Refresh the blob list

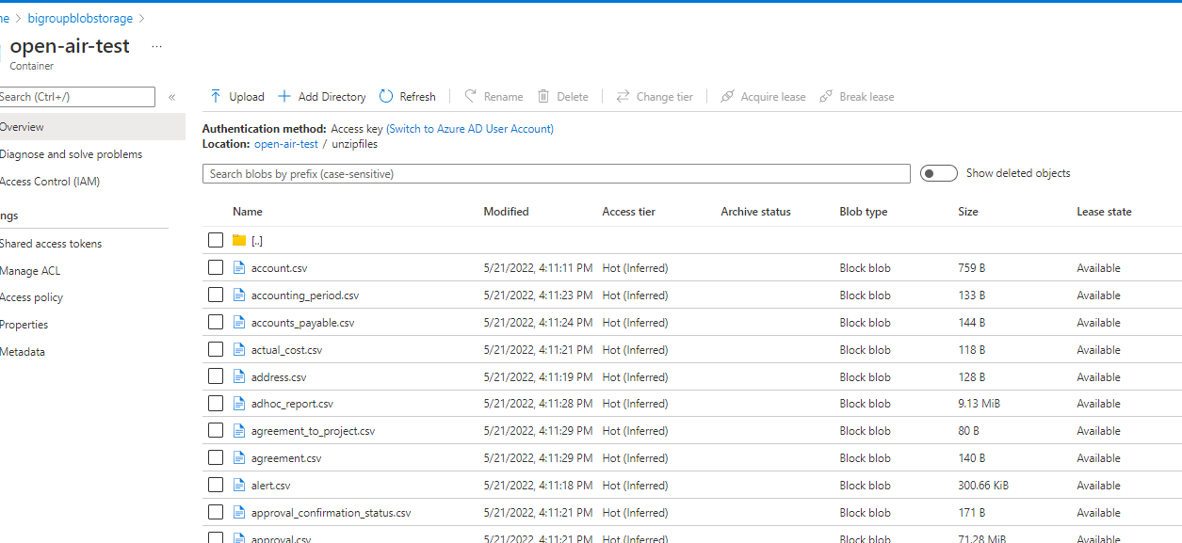[408, 97]
